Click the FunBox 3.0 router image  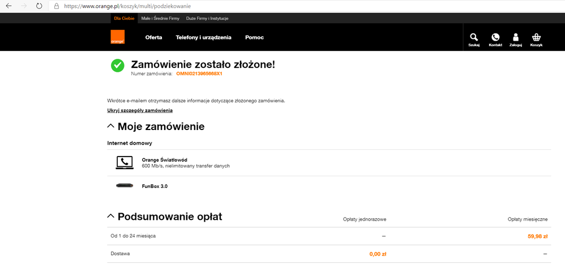(125, 185)
